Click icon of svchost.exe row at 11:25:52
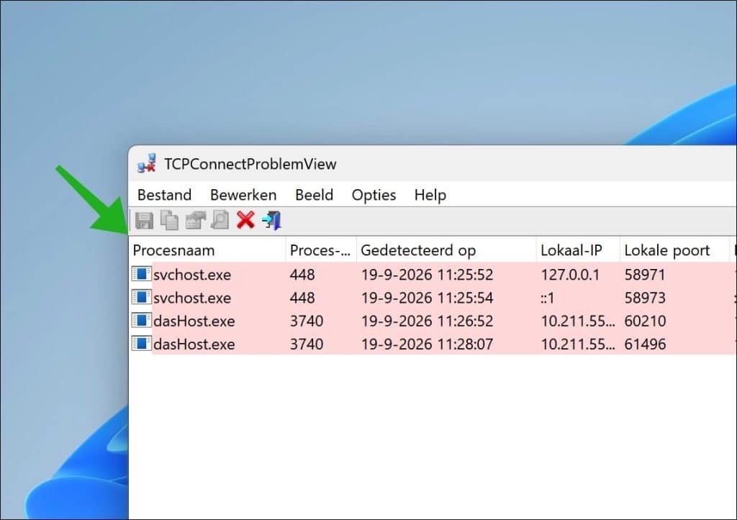Image resolution: width=737 pixels, height=520 pixels. tap(141, 274)
